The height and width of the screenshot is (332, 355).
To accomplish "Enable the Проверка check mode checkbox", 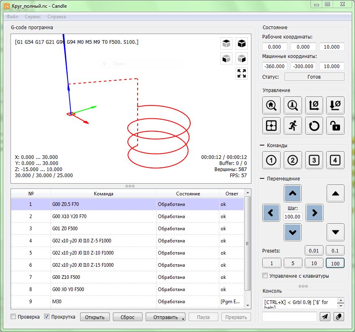I will coord(13,317).
